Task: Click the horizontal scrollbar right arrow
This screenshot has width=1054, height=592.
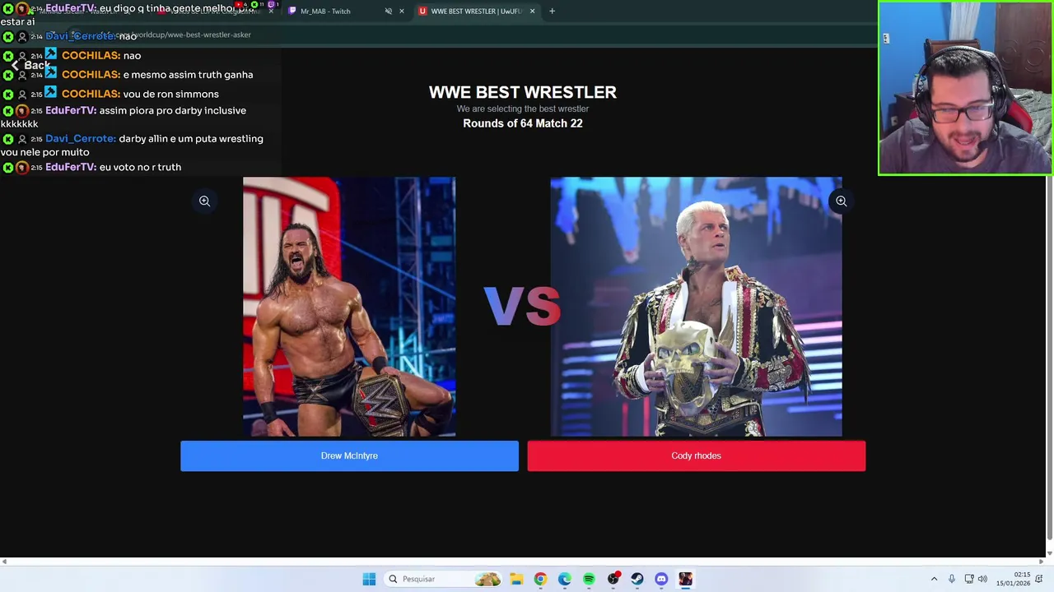Action: [1041, 562]
